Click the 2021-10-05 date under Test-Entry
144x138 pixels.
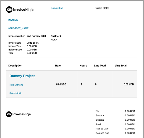15,93
